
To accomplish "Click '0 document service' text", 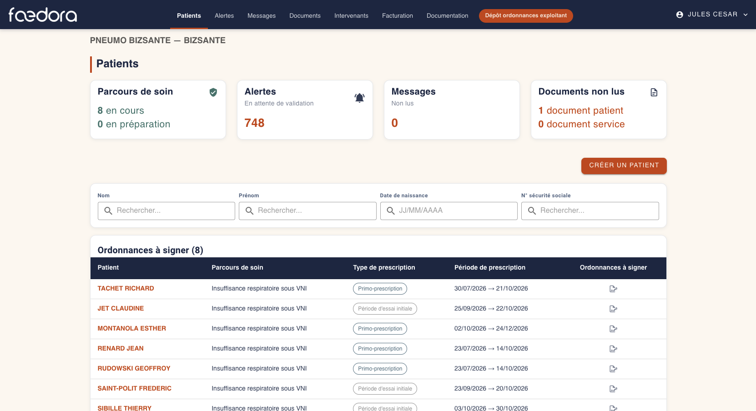I will coord(581,124).
